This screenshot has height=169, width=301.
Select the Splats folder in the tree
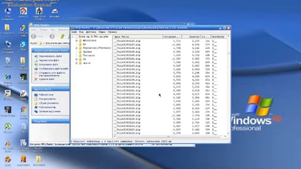pos(87,52)
